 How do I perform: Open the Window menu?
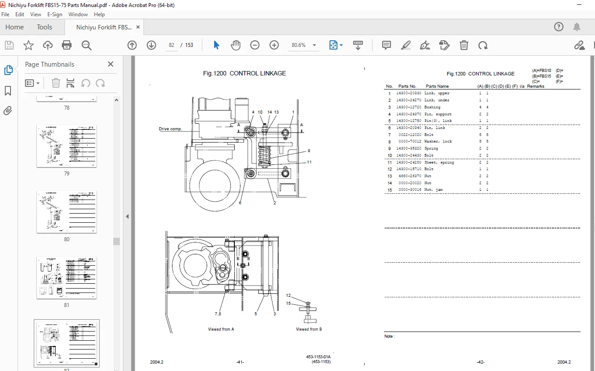[x=78, y=14]
